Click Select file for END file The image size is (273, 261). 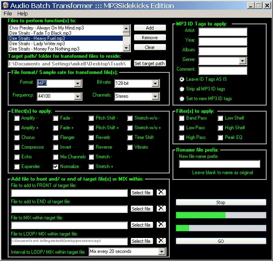pyautogui.click(x=142, y=208)
